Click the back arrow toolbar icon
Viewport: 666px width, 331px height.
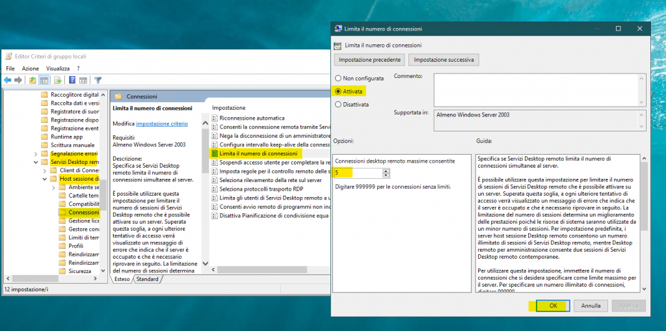tap(8, 80)
